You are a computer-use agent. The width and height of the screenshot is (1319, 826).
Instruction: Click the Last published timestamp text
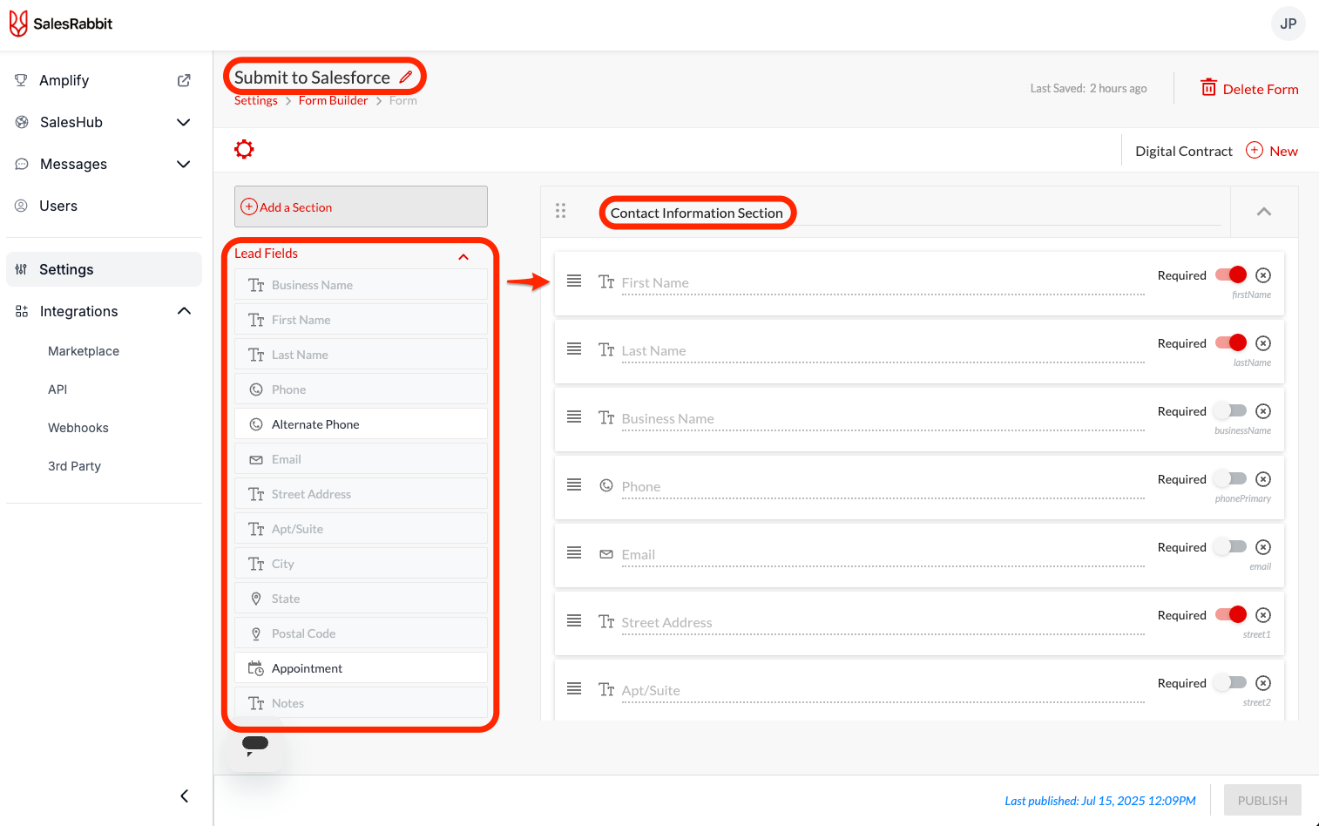(1100, 801)
